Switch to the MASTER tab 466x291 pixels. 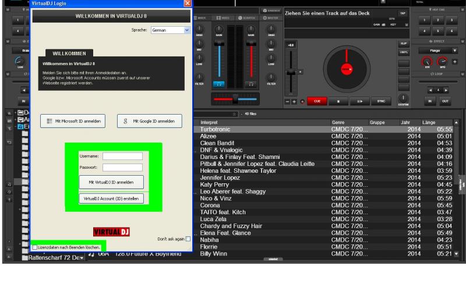(x=270, y=18)
